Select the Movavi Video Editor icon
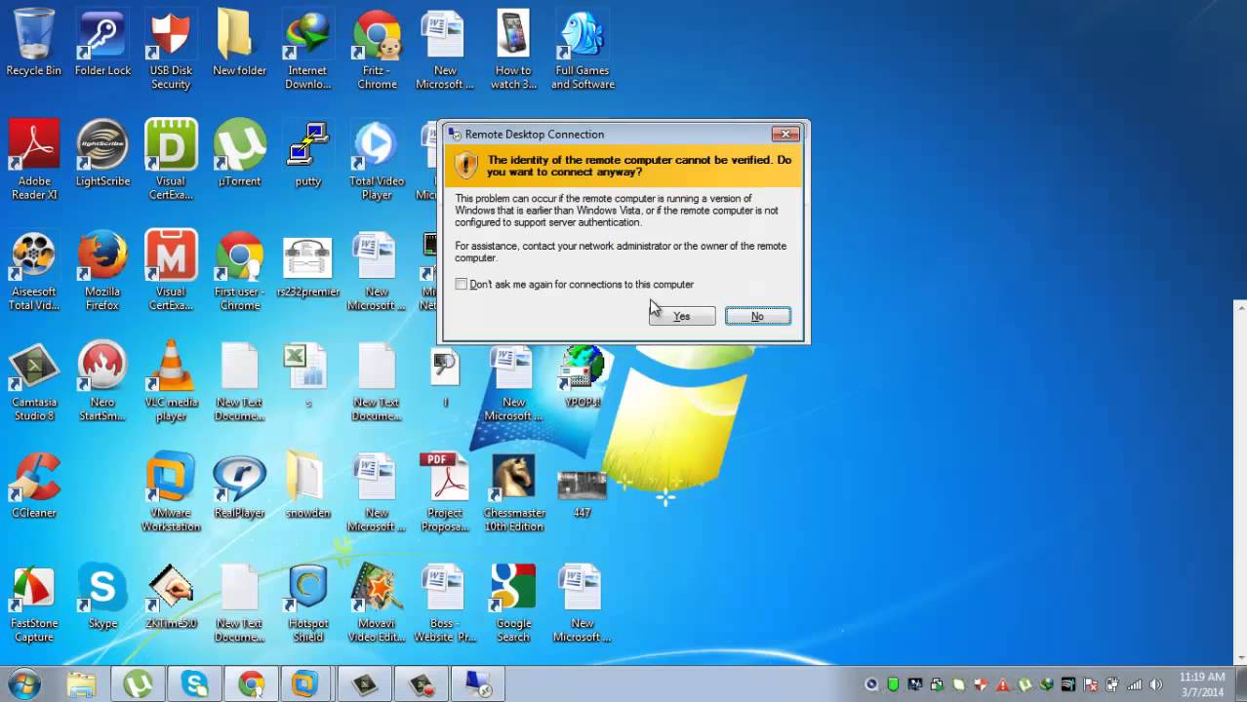This screenshot has width=1247, height=702. coord(377,603)
